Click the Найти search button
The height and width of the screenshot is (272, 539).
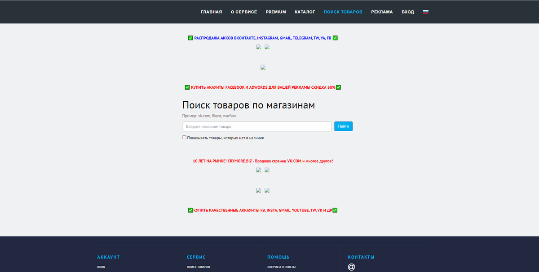(343, 127)
